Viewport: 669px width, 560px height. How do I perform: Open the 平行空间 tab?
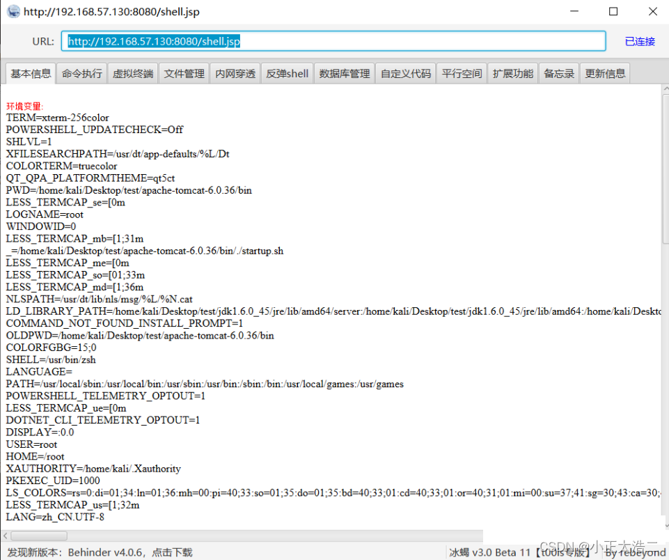[x=461, y=72]
